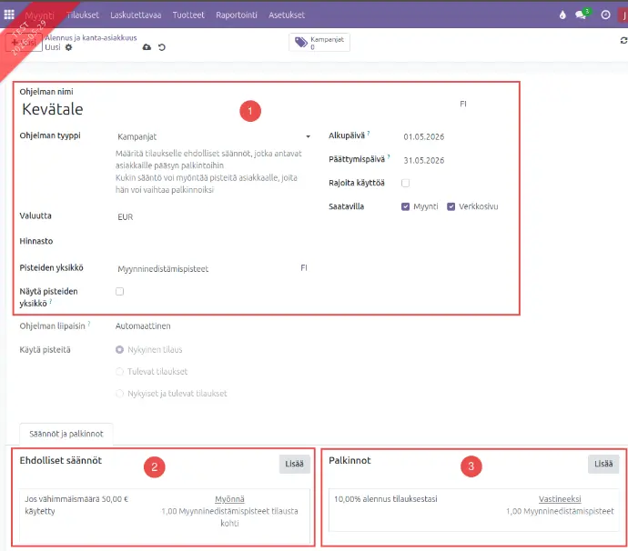Click Lisää under Palkinnot
628x551 pixels.
point(603,464)
